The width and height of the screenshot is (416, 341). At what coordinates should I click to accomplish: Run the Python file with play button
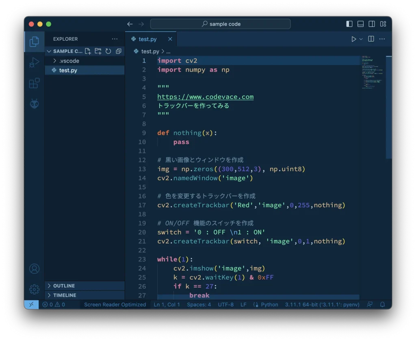(353, 39)
